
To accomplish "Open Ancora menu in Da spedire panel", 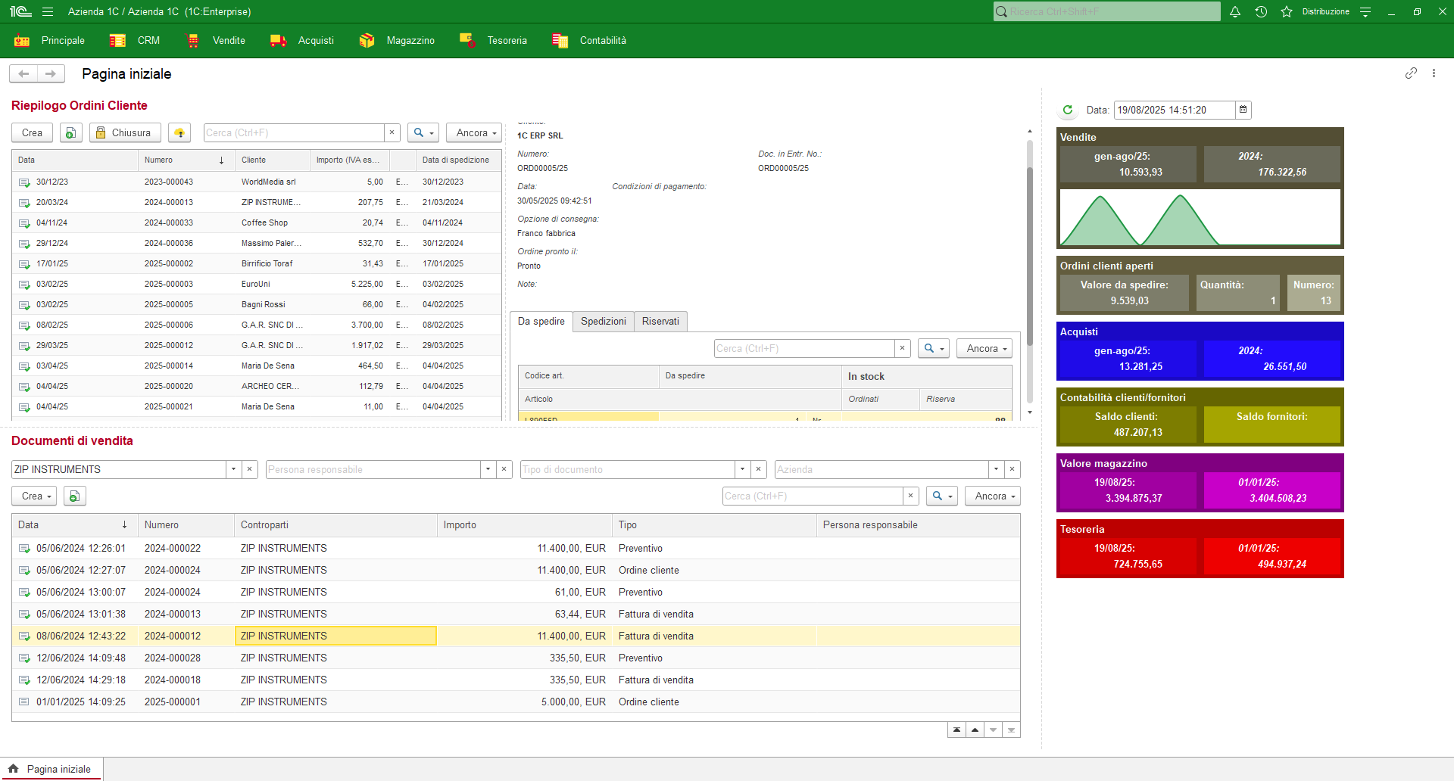I will click(984, 348).
